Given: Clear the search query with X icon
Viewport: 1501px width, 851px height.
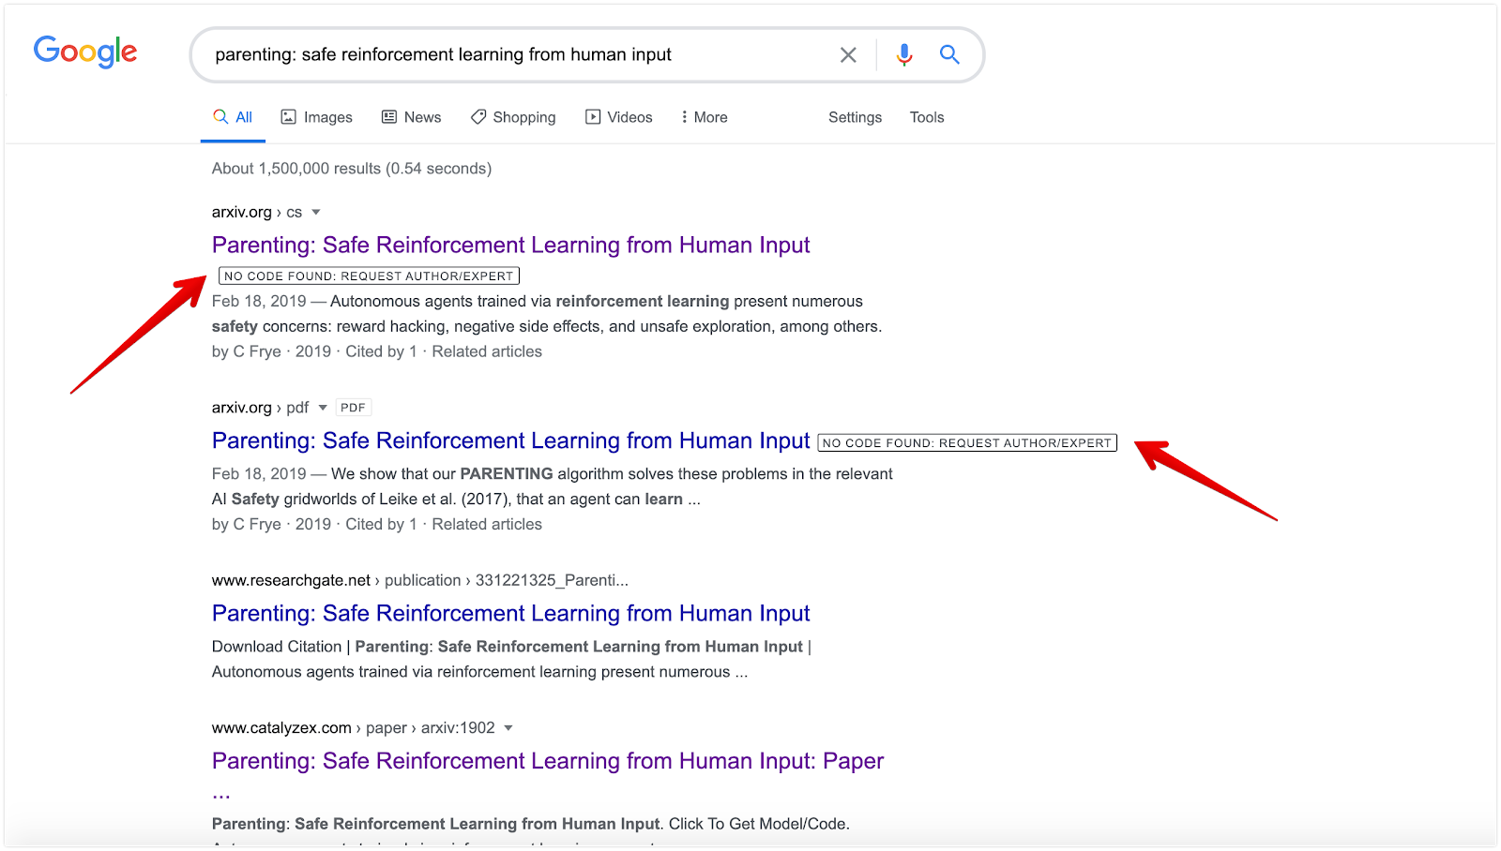Looking at the screenshot, I should [x=848, y=55].
